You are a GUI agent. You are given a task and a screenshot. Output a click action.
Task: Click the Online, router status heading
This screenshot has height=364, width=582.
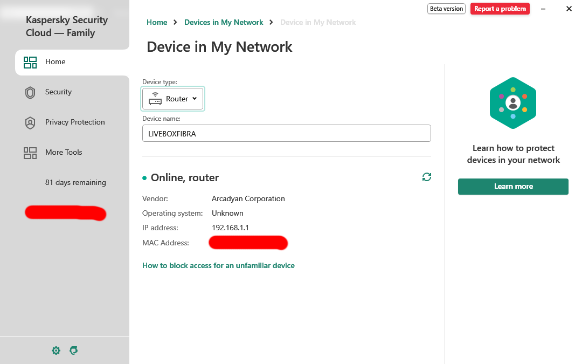184,177
